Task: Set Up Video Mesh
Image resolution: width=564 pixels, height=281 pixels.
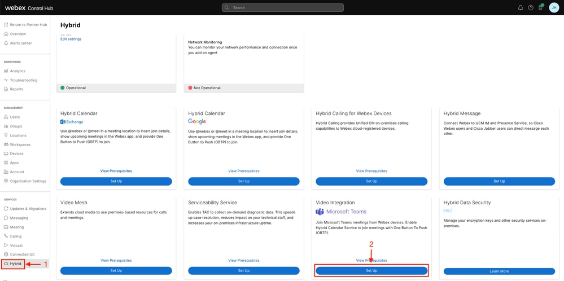Action: [x=116, y=271]
